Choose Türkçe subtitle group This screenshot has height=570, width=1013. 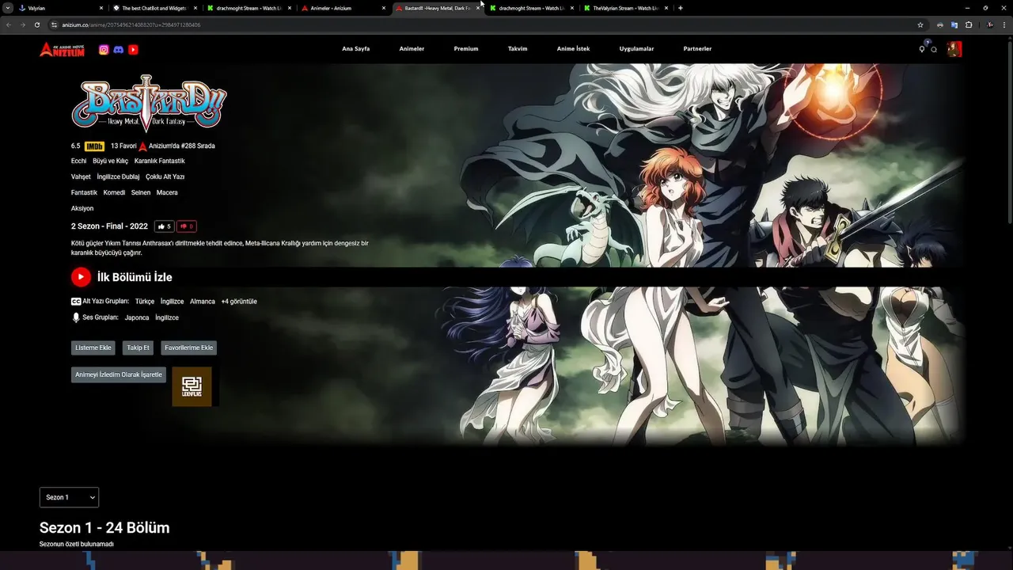145,302
